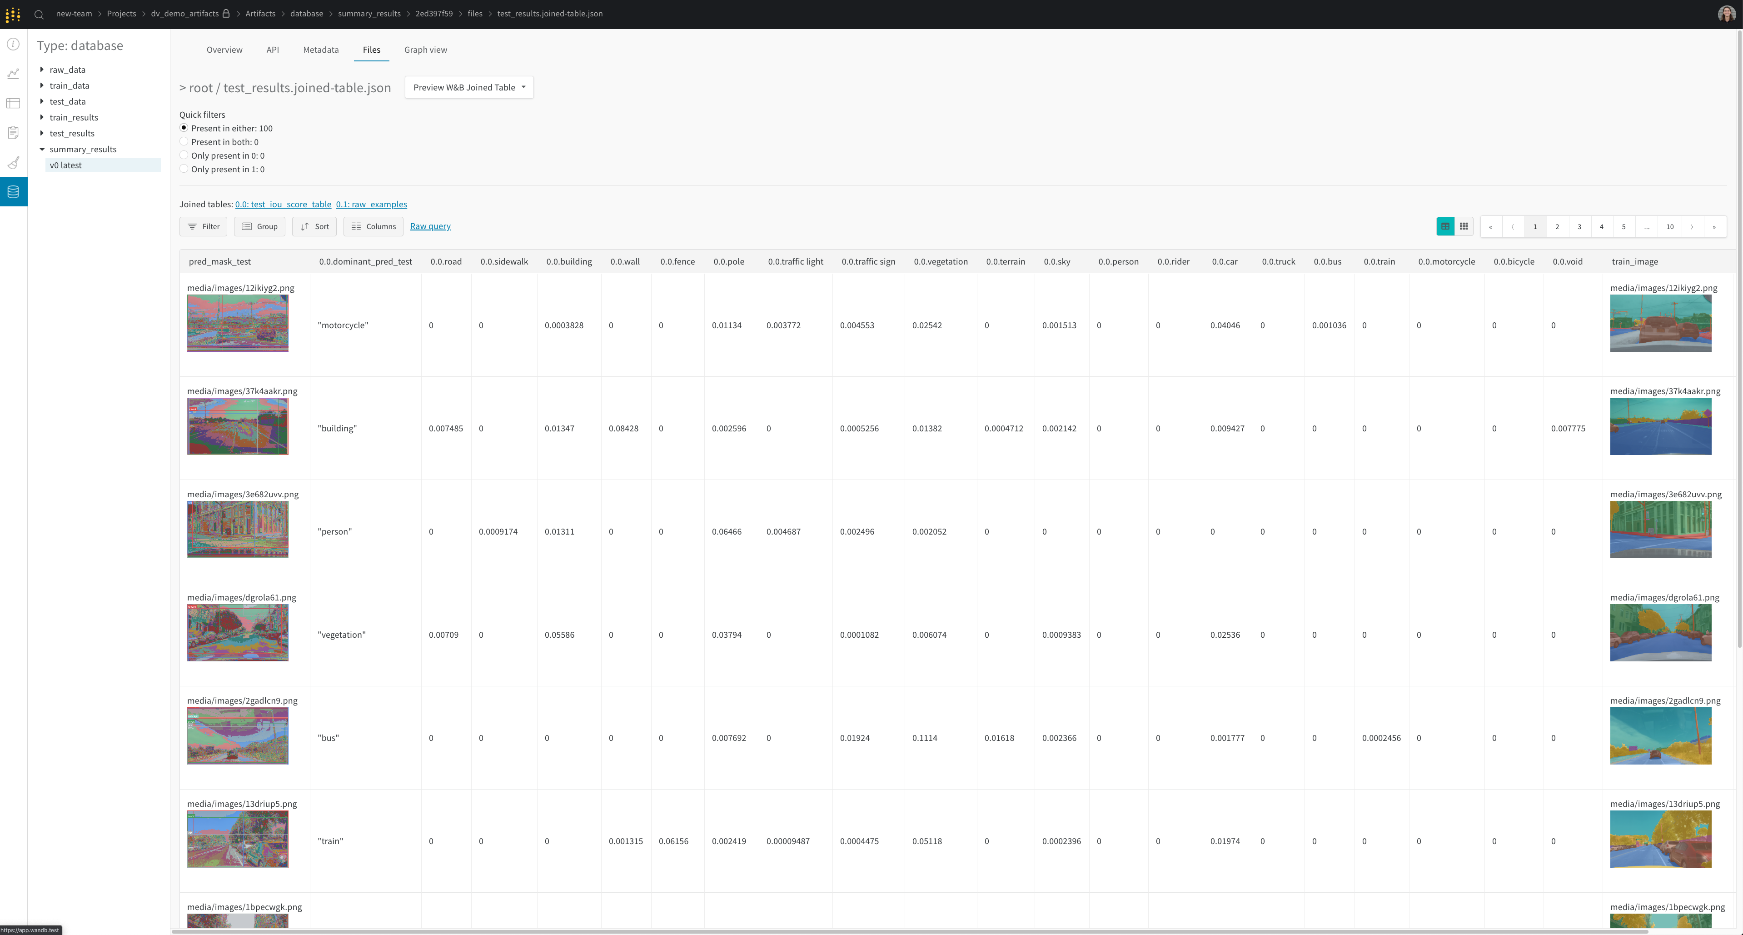
Task: Select the 'Present in both' radio filter
Action: click(x=184, y=141)
